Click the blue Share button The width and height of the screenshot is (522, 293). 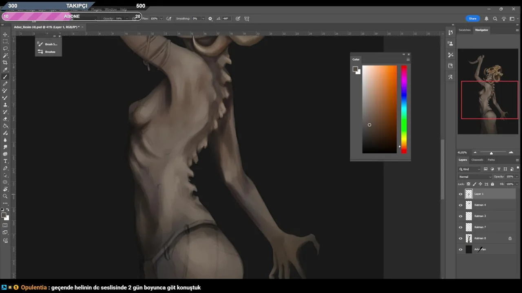pyautogui.click(x=472, y=19)
